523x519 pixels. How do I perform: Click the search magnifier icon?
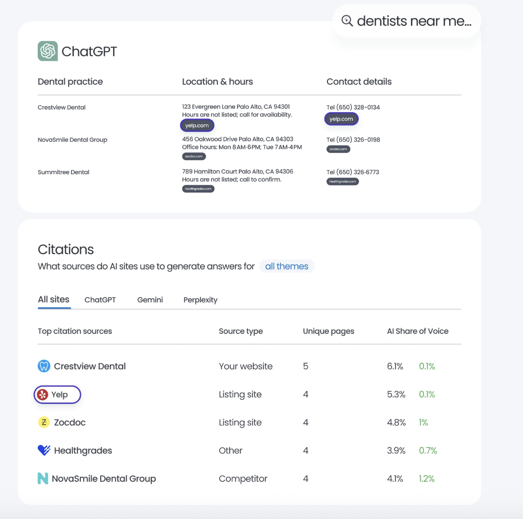point(347,21)
